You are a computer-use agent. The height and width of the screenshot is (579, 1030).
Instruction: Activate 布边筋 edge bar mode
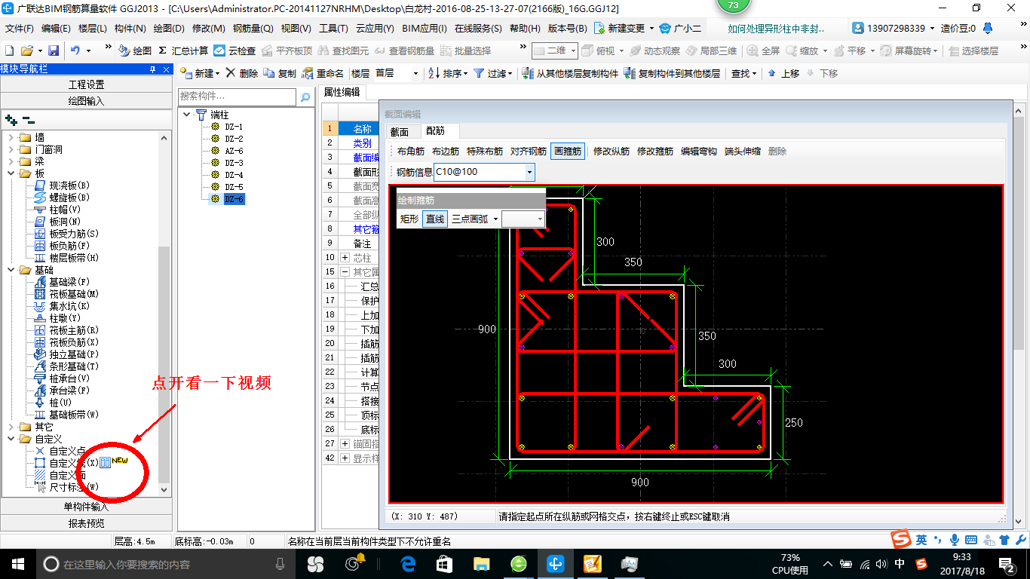point(446,151)
